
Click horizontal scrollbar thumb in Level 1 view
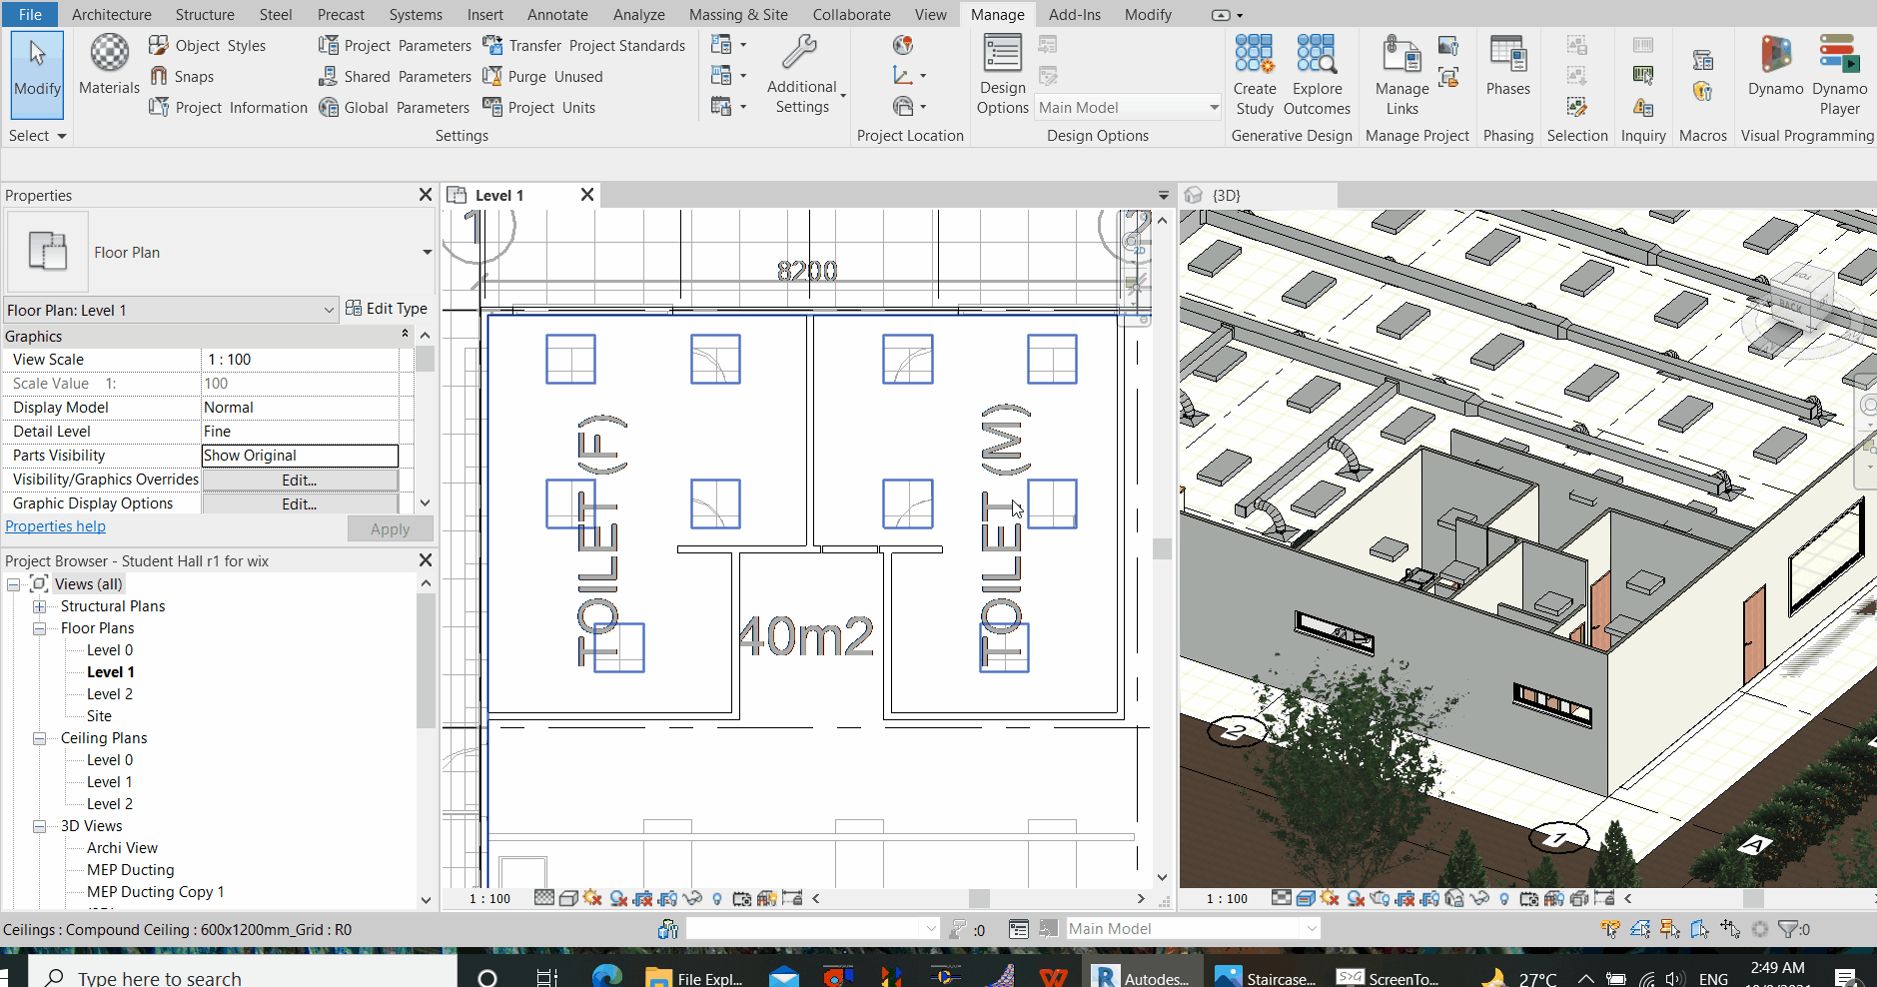coord(979,898)
